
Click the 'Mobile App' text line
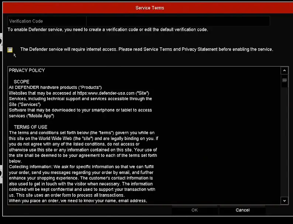32,116
